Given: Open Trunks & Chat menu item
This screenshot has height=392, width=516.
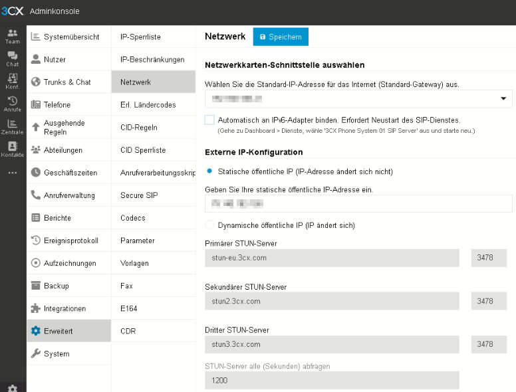Looking at the screenshot, I should coord(68,82).
